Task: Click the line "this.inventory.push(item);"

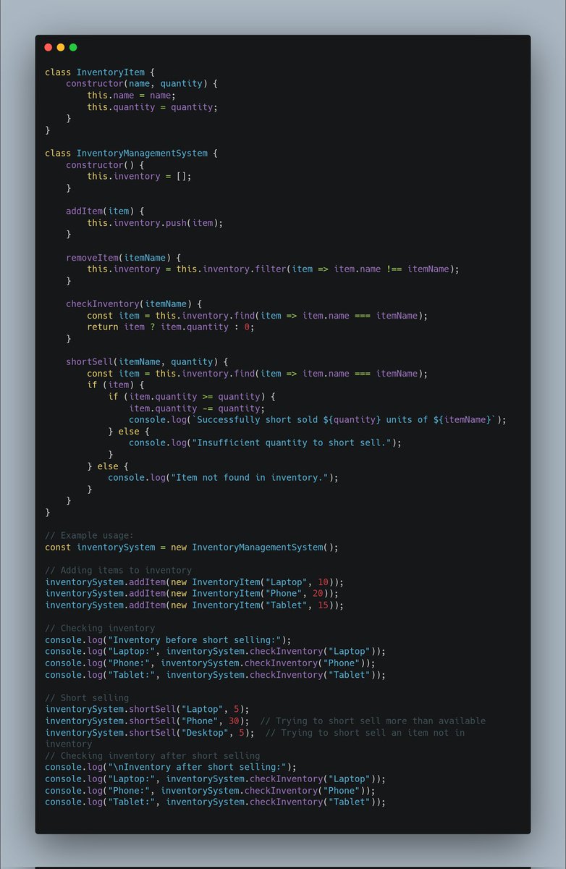Action: click(x=155, y=223)
